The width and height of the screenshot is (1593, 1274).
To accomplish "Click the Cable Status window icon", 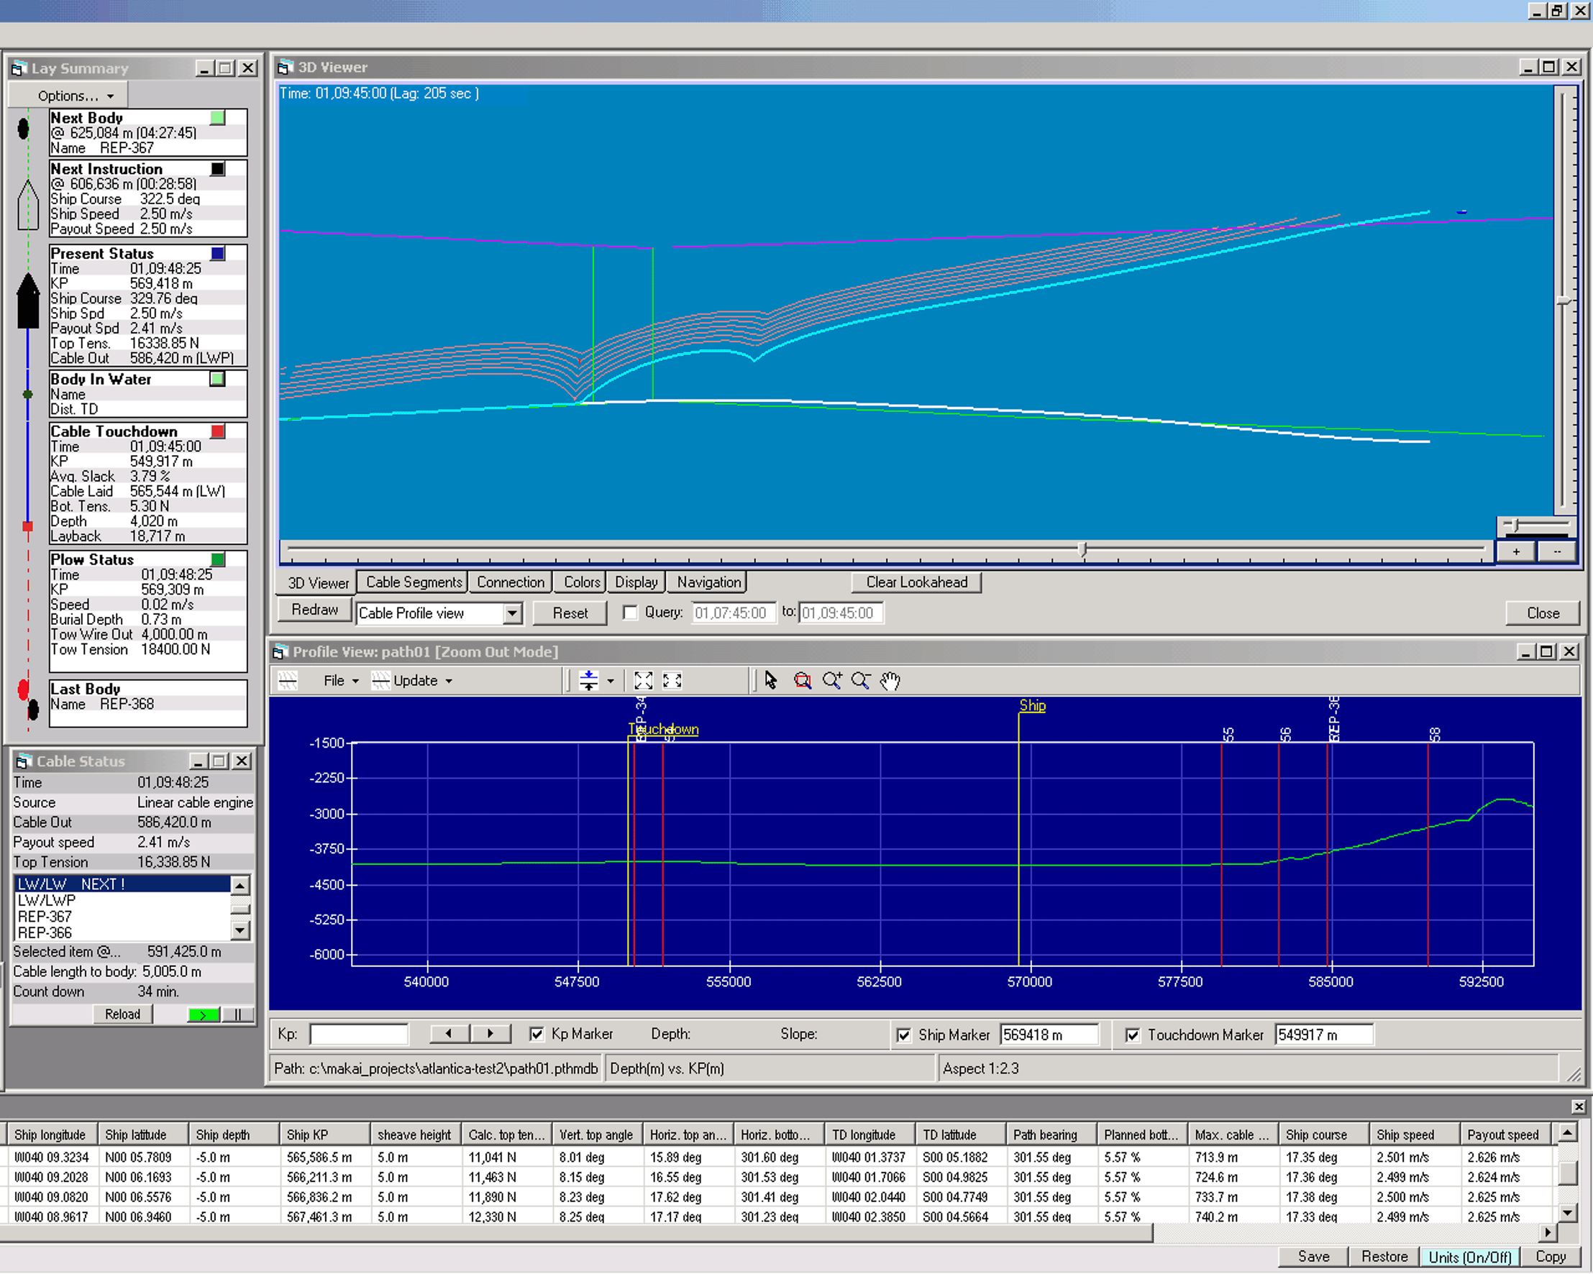I will coord(24,761).
